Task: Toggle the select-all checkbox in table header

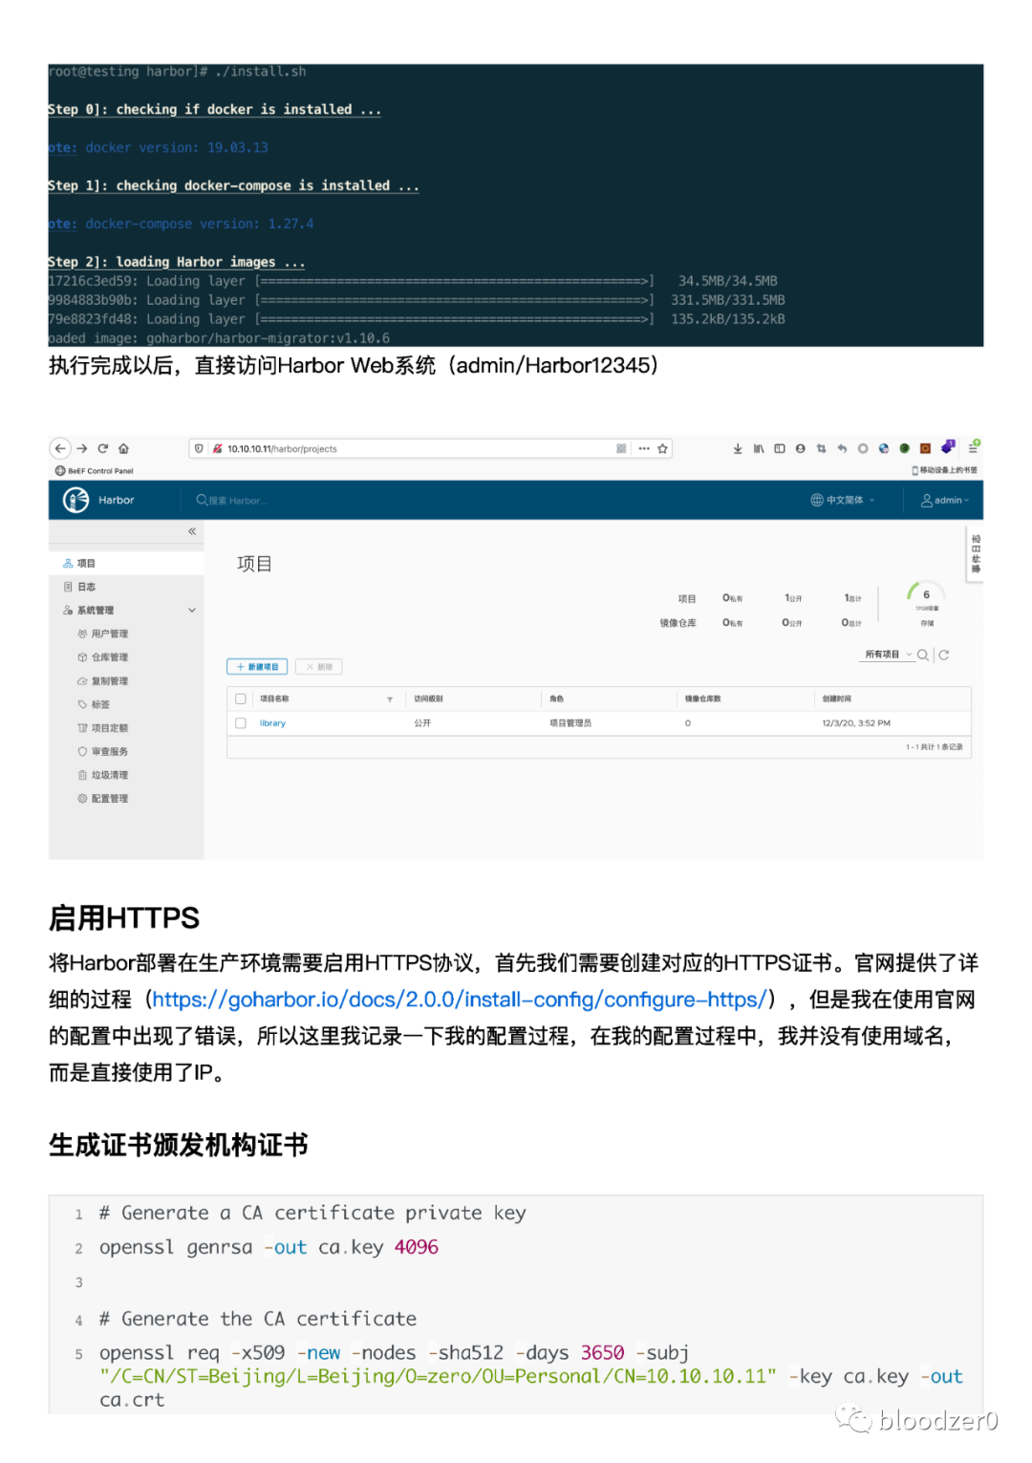Action: [241, 699]
